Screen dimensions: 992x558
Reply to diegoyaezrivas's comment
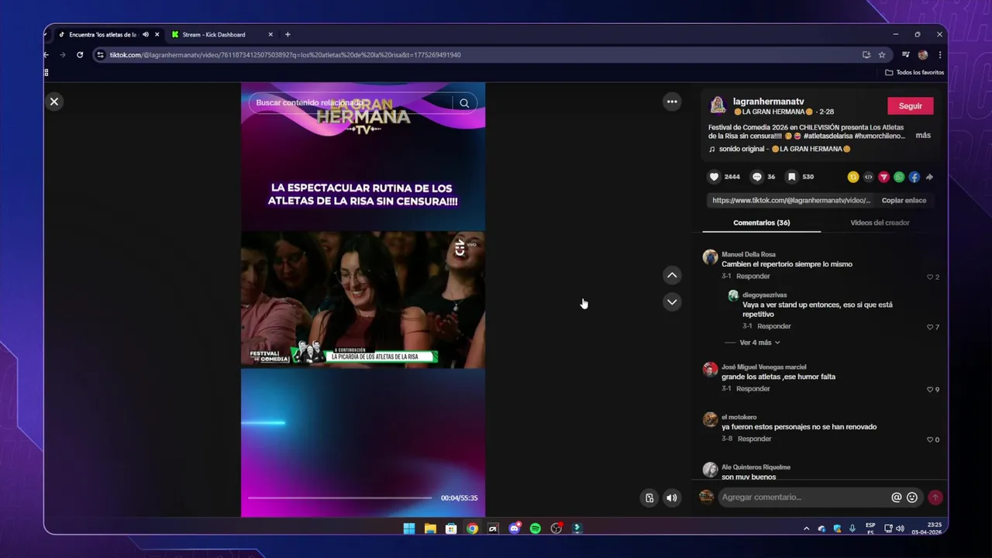[x=773, y=326]
